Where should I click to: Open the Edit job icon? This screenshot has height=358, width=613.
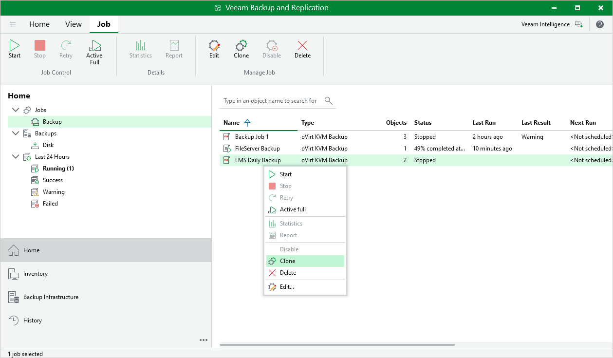pos(214,49)
